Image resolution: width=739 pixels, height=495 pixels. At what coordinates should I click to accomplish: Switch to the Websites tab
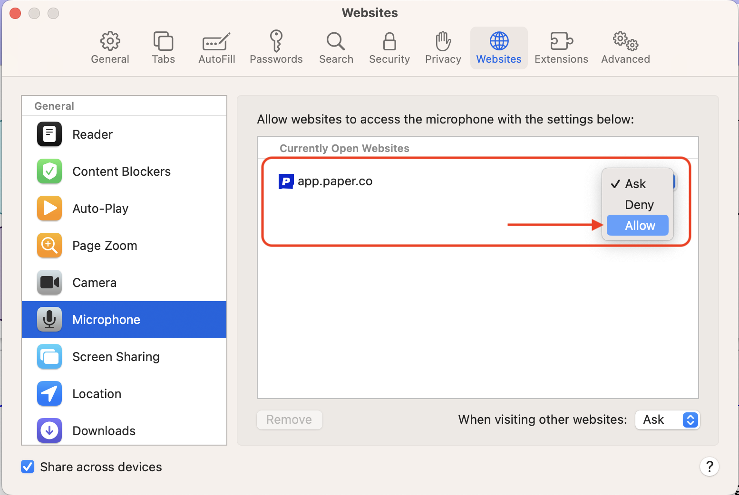click(x=499, y=47)
